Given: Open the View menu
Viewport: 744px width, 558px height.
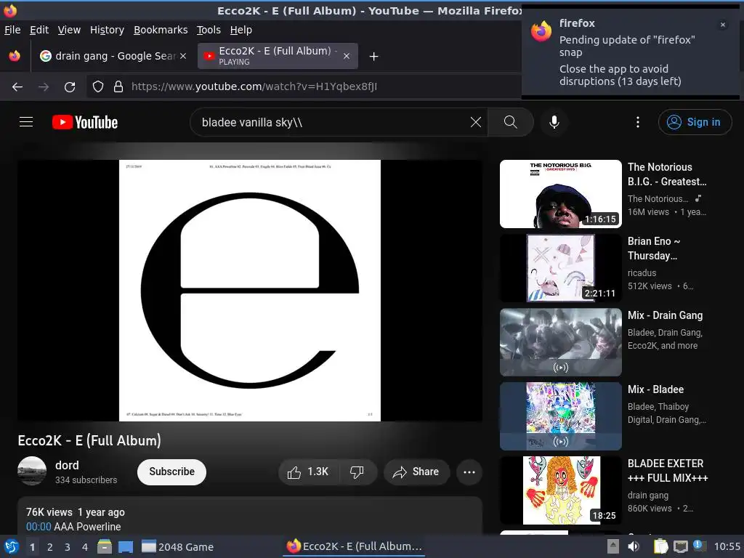Looking at the screenshot, I should (x=69, y=30).
